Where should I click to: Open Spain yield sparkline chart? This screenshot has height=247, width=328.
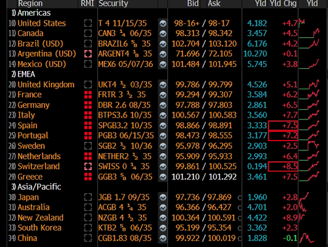309,125
